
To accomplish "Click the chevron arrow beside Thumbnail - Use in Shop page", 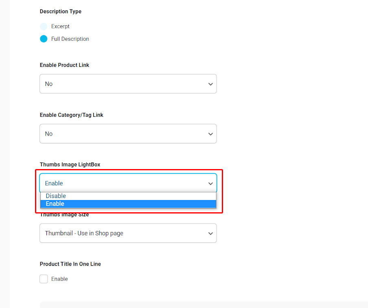I will (210, 233).
